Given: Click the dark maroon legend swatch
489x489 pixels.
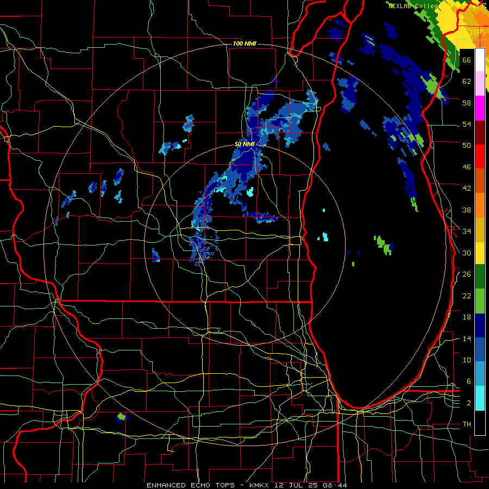Looking at the screenshot, I should coord(480,133).
